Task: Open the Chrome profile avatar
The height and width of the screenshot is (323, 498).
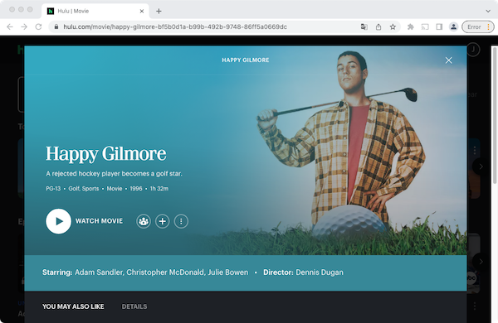Action: 453,27
